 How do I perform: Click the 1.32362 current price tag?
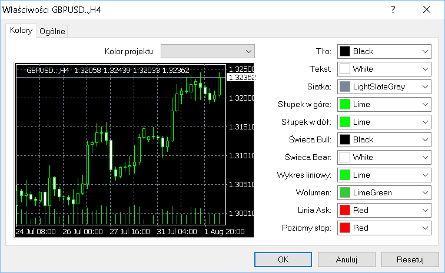pyautogui.click(x=241, y=78)
